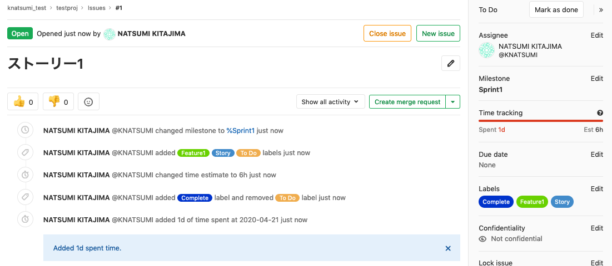Open the %Sprint1 milestone link
The width and height of the screenshot is (612, 266).
(240, 131)
